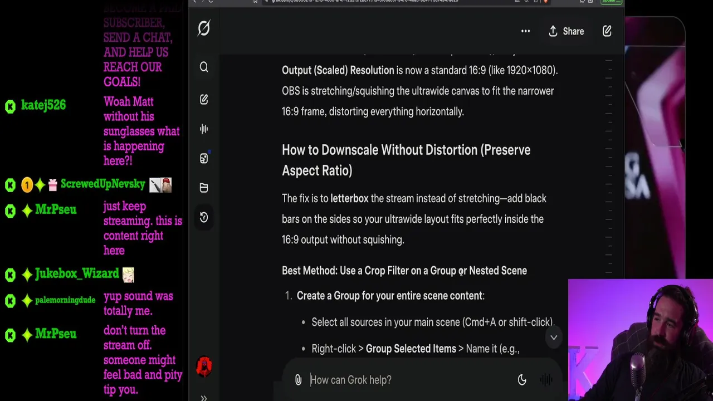Click the green K badge beside katej526
This screenshot has height=401, width=713.
coord(10,106)
